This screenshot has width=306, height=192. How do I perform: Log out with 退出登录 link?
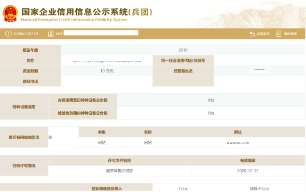click(x=290, y=34)
